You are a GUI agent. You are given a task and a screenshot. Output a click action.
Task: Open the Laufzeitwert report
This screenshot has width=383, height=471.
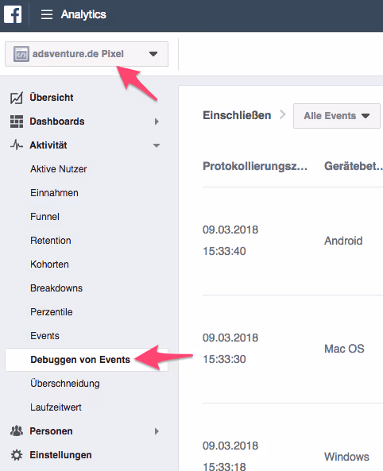coord(56,407)
